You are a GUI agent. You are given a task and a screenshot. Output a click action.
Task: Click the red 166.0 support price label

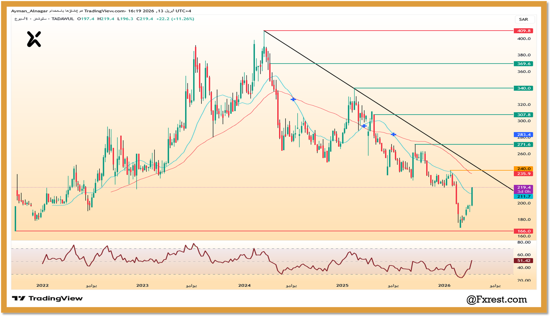point(523,231)
